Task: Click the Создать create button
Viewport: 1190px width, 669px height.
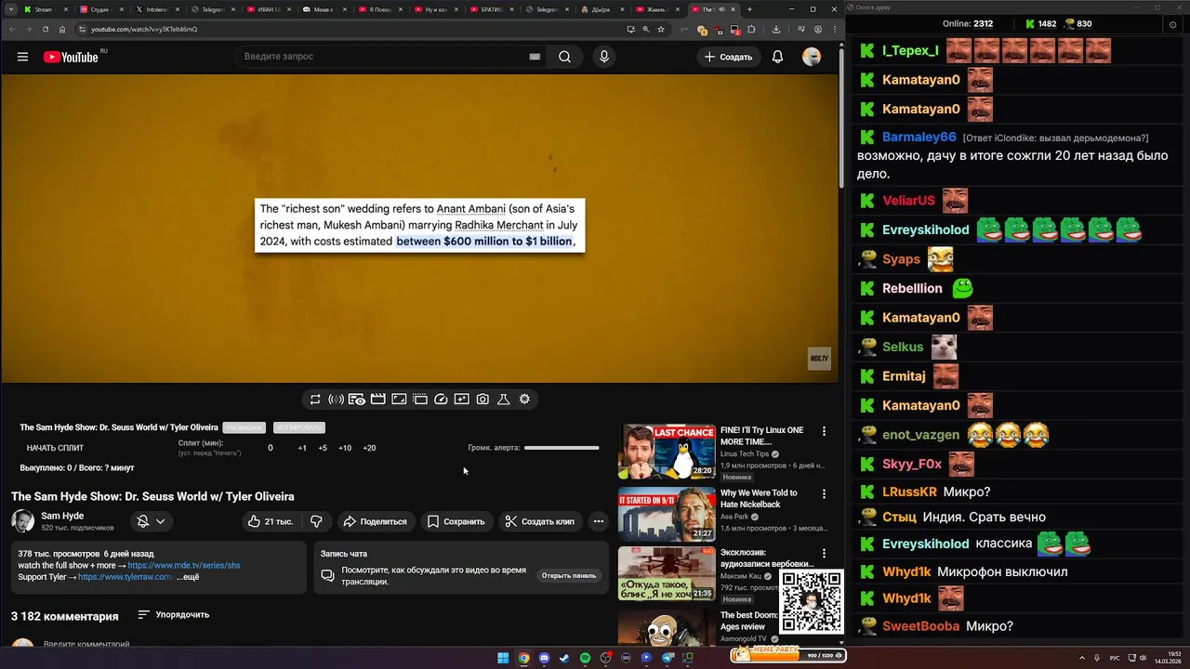Action: [728, 57]
